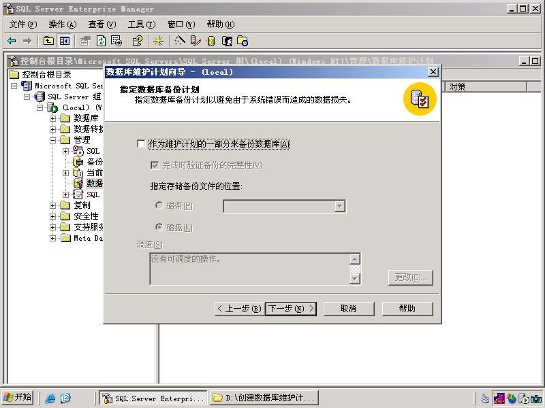The image size is (545, 408).
Task: Click the wizard 帮助 help button
Action: coord(407,309)
